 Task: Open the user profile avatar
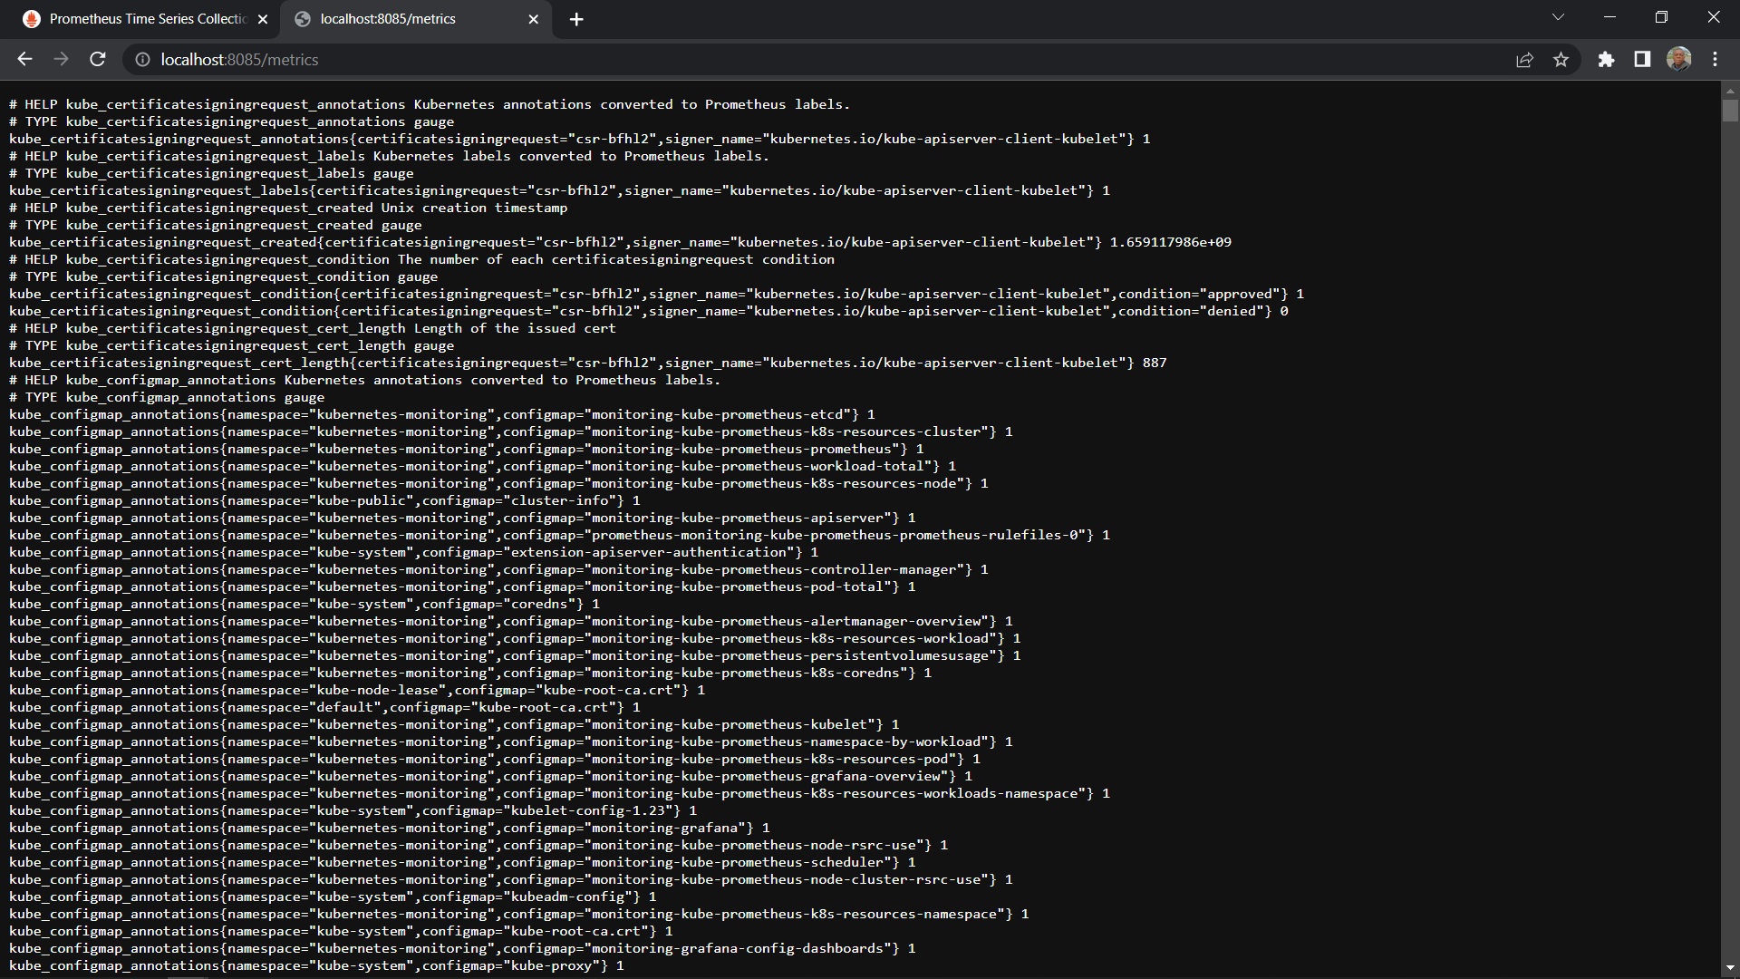point(1678,59)
